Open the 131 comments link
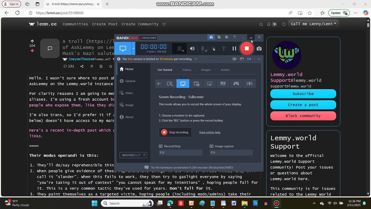The image size is (371, 209). pyautogui.click(x=69, y=66)
